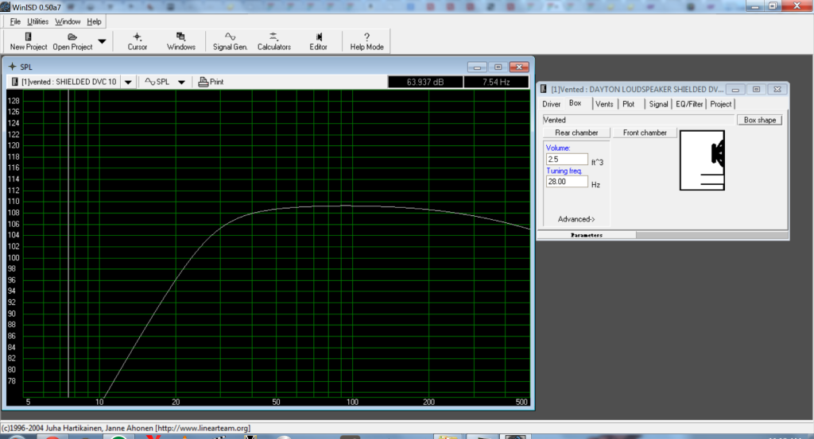
Task: Expand the Open Project dropdown arrow
Action: click(103, 41)
